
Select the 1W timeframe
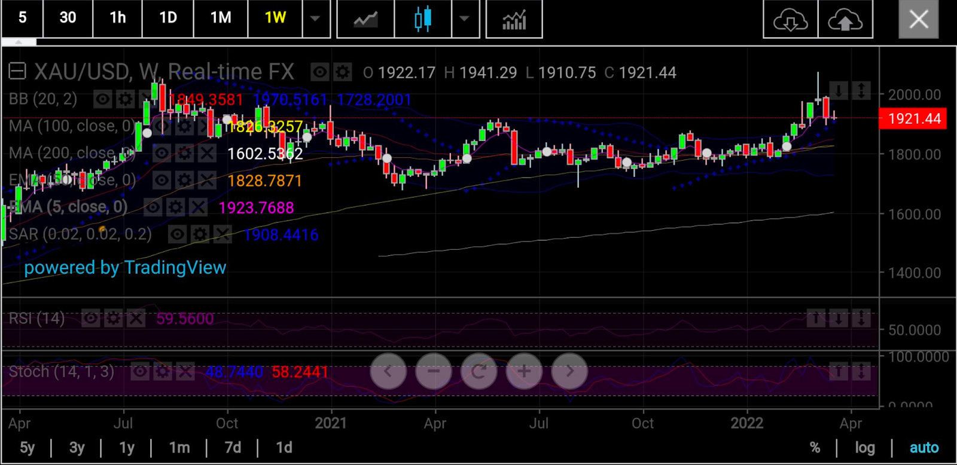275,18
